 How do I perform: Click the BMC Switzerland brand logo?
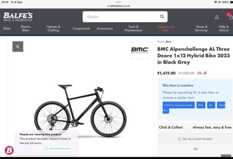click(x=140, y=50)
